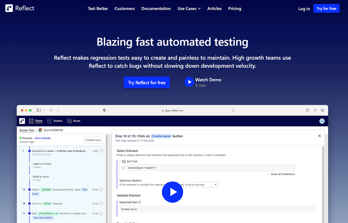Click the Create issue expected text field
The width and height of the screenshot is (348, 223).
coord(217,209)
